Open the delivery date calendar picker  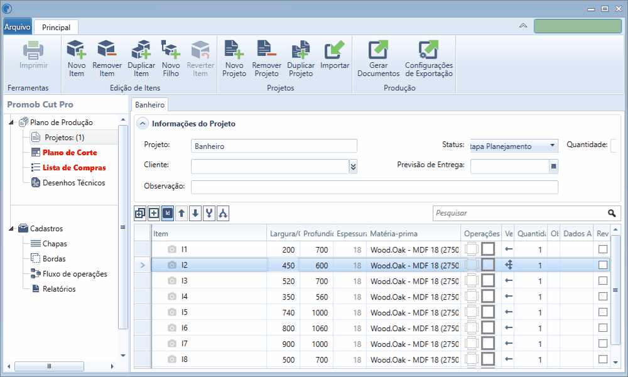coord(553,167)
